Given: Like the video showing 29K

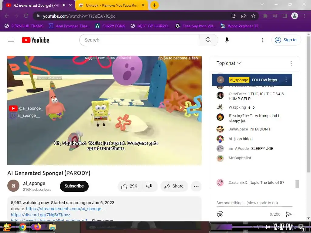Looking at the screenshot, I should tap(130, 186).
